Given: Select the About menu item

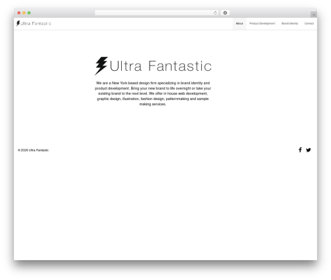Looking at the screenshot, I should (x=240, y=24).
